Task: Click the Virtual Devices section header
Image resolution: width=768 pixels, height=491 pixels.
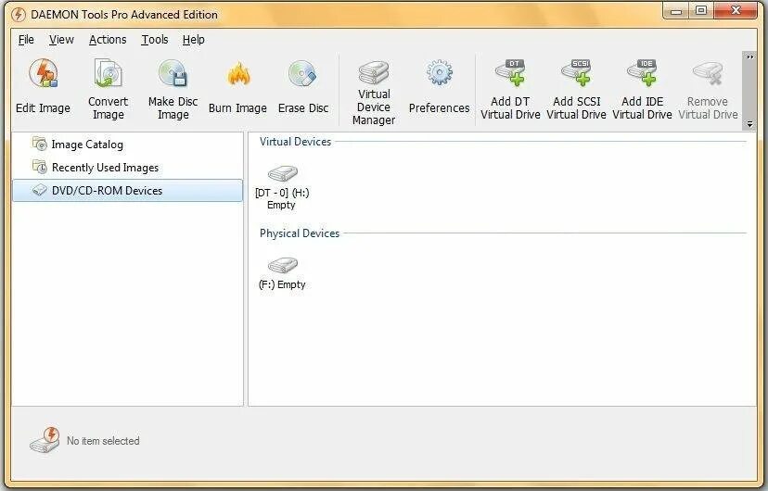Action: coord(295,142)
